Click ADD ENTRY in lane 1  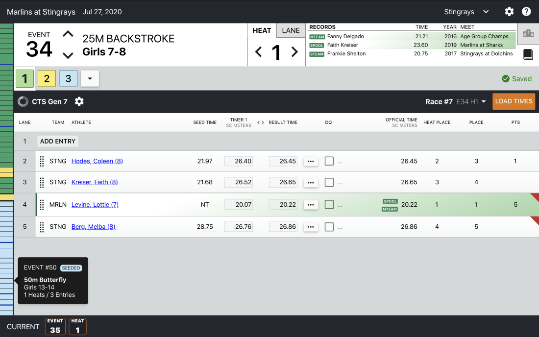[58, 141]
